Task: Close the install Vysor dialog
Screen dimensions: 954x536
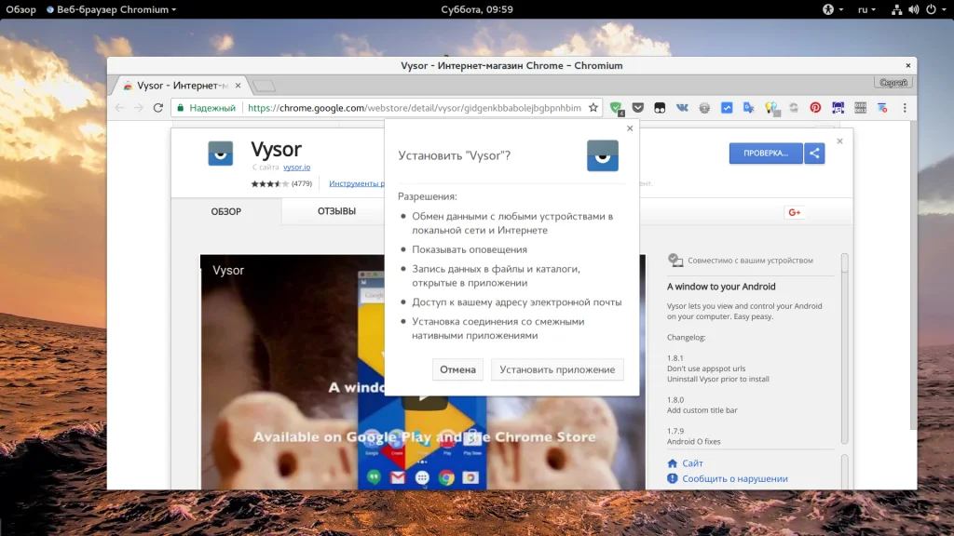Action: [x=630, y=128]
